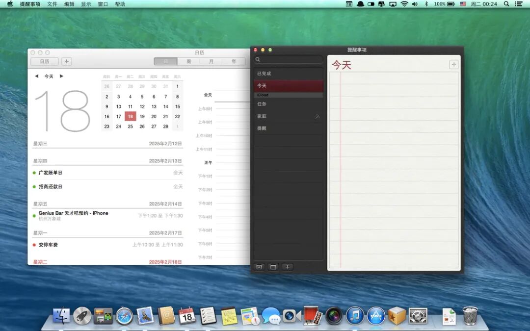Open the 交停车费 event
The height and width of the screenshot is (331, 530).
(107, 245)
